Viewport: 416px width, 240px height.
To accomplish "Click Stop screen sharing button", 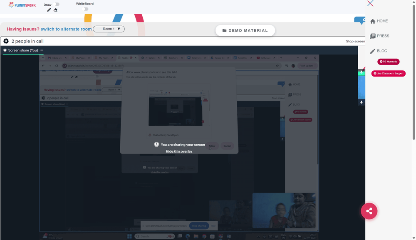I will point(355,41).
